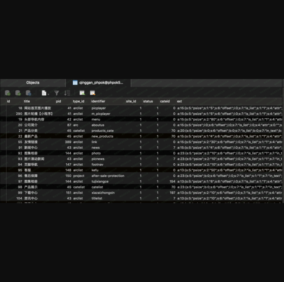Select the 'after-sale-protection' identifier cell
284x282 pixels.
pos(108,176)
